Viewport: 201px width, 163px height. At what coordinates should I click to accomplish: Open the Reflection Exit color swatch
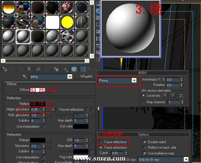click(x=81, y=126)
